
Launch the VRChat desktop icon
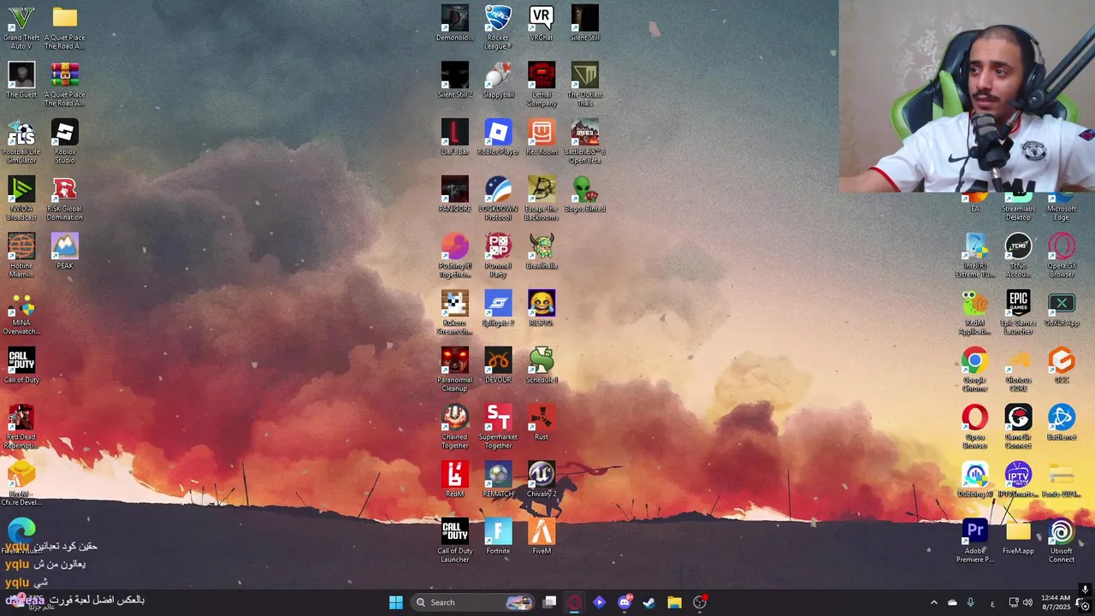click(541, 24)
